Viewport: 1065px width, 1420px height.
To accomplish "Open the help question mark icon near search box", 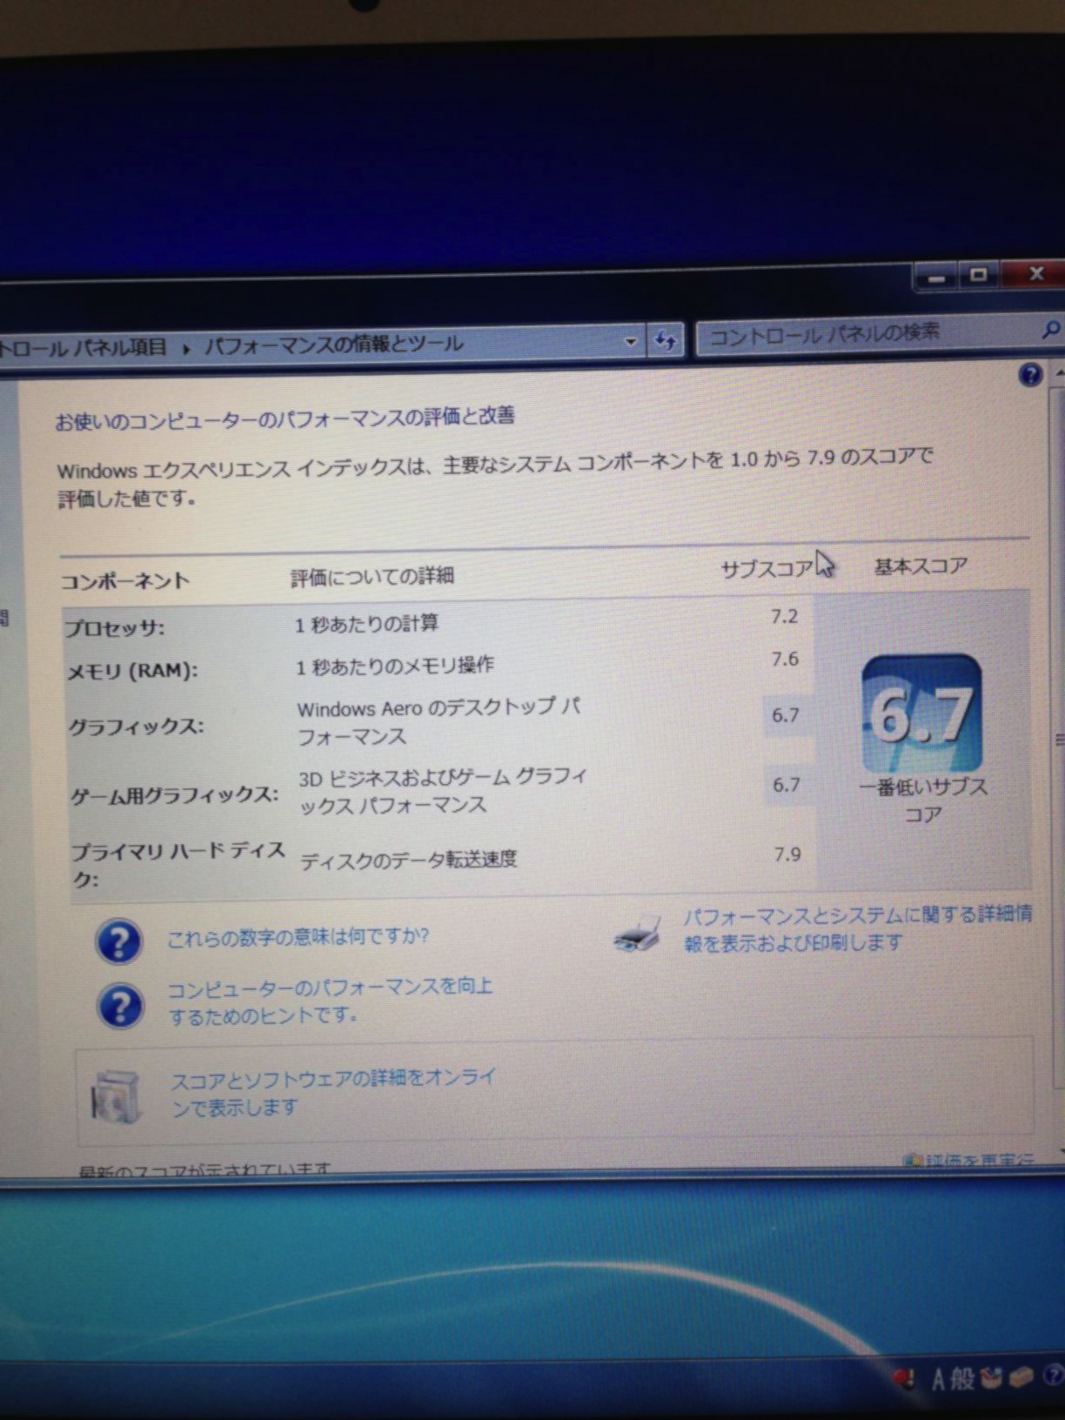I will click(1030, 375).
